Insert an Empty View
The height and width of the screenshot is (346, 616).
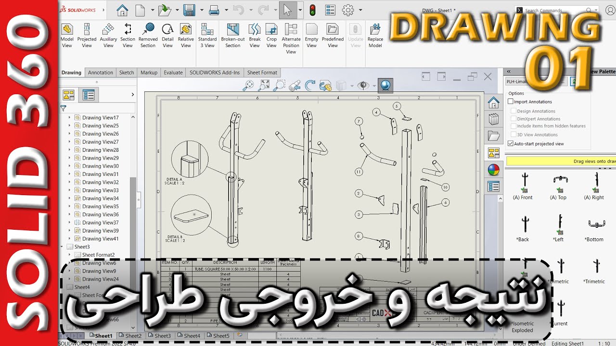[312, 36]
